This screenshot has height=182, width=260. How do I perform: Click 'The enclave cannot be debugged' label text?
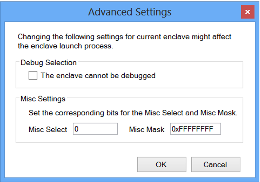98,76
